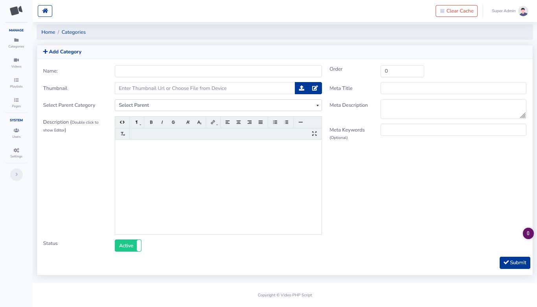Toggle editor fullscreen mode
Viewport: 537px width, 307px height.
(314, 134)
